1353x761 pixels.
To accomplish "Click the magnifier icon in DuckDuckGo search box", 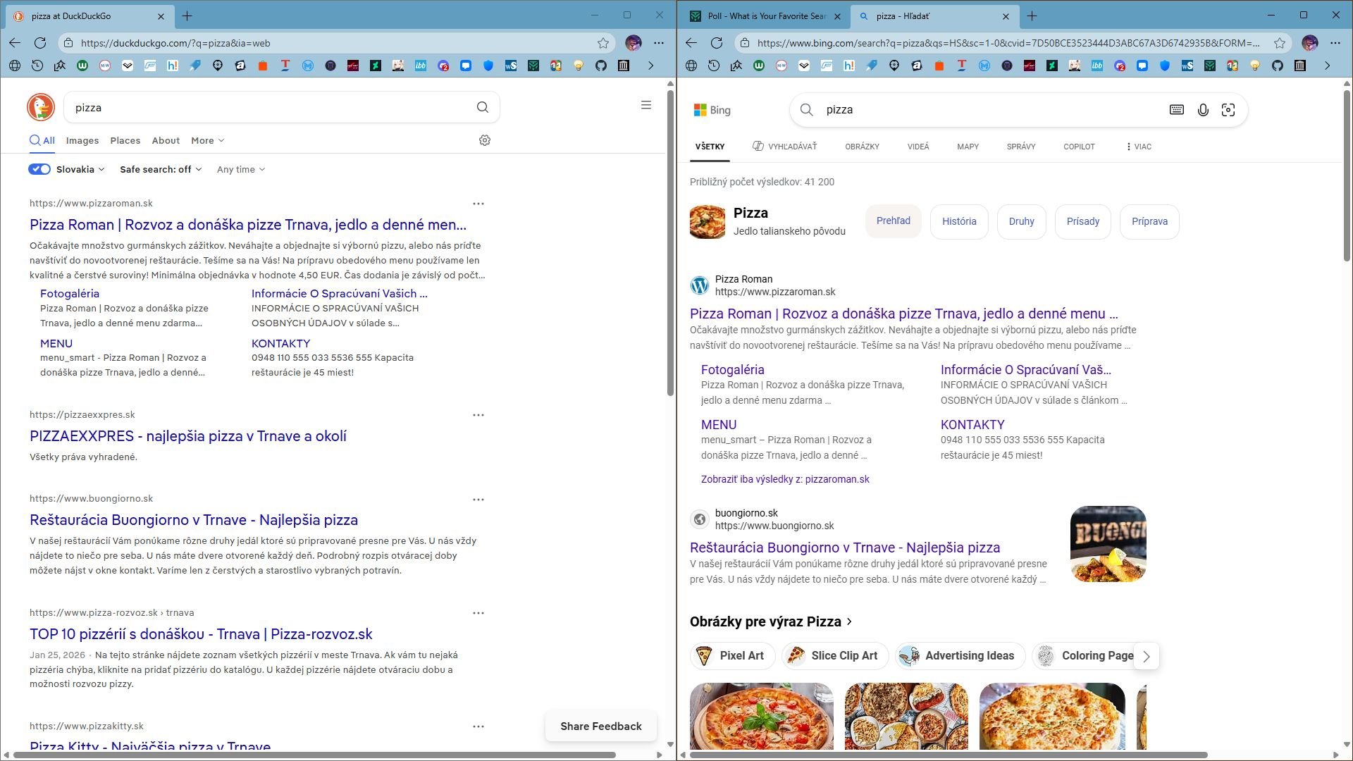I will tap(483, 107).
